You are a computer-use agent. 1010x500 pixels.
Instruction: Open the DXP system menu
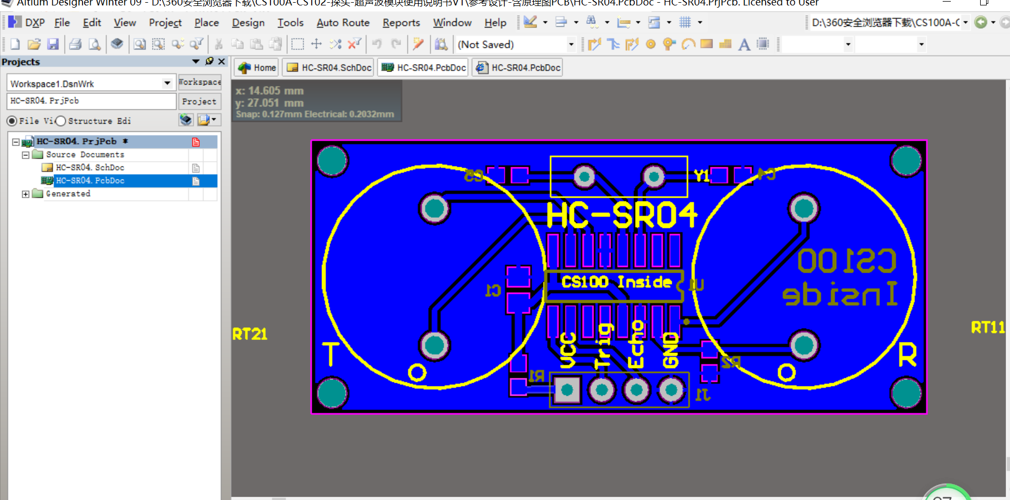click(x=27, y=22)
